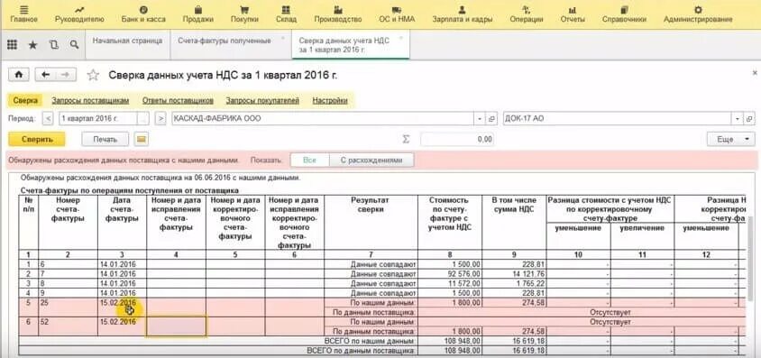Select VAT cell 1 765,22
This screenshot has height=358, width=761.
(x=514, y=283)
